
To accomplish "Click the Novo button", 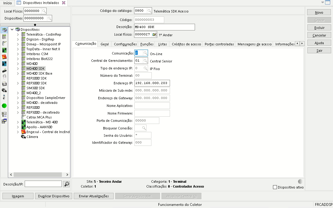I will pyautogui.click(x=319, y=12).
